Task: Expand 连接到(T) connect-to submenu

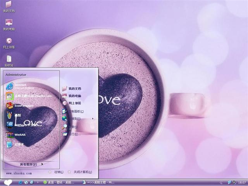Action: pos(77,119)
